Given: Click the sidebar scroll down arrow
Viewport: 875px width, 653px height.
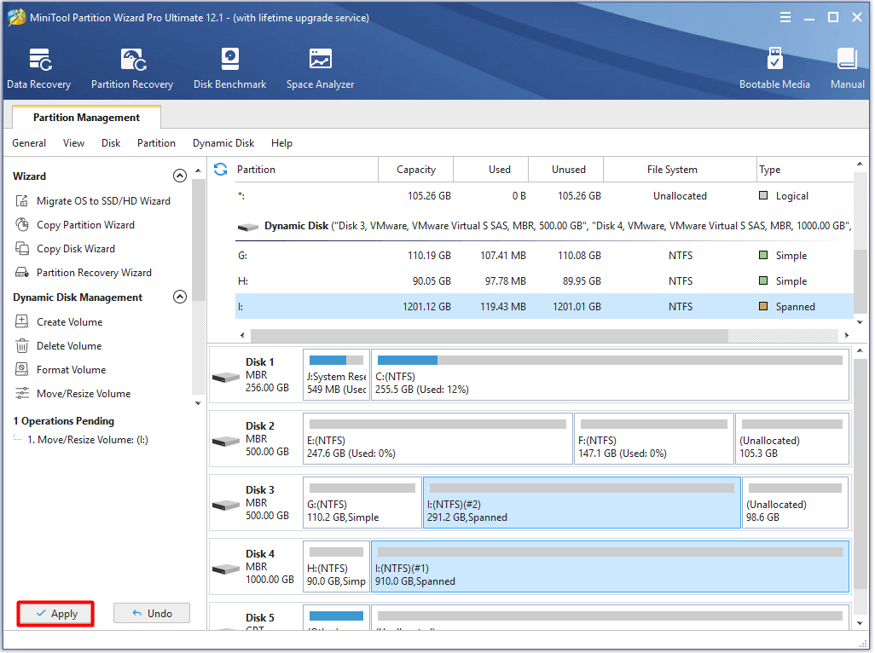Looking at the screenshot, I should click(198, 403).
